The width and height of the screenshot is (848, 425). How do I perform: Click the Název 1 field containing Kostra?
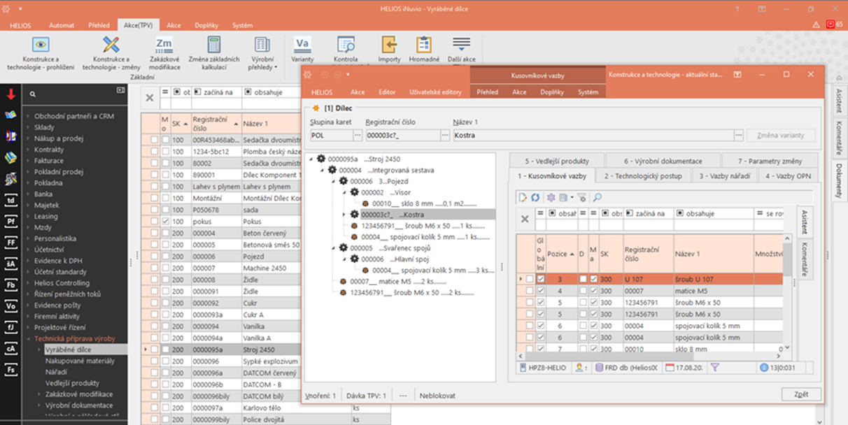coord(593,136)
